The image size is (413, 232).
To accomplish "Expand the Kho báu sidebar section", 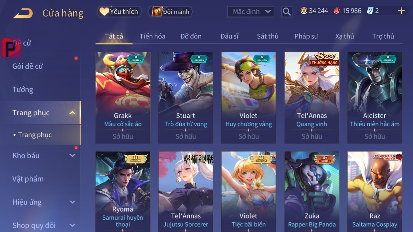I will point(72,156).
